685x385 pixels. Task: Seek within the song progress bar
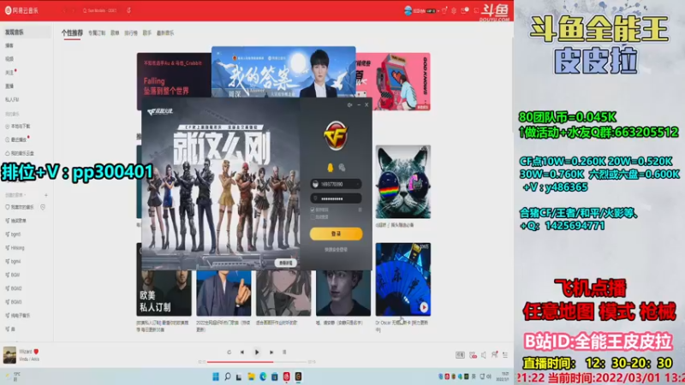(x=257, y=362)
